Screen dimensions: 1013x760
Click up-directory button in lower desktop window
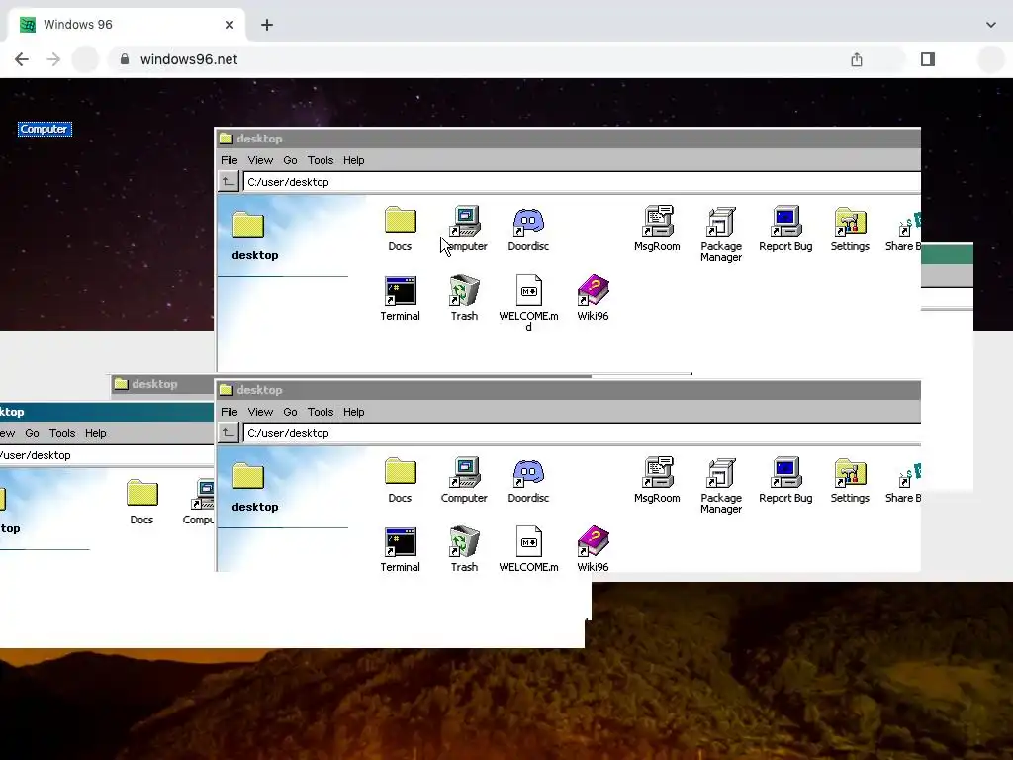click(229, 433)
